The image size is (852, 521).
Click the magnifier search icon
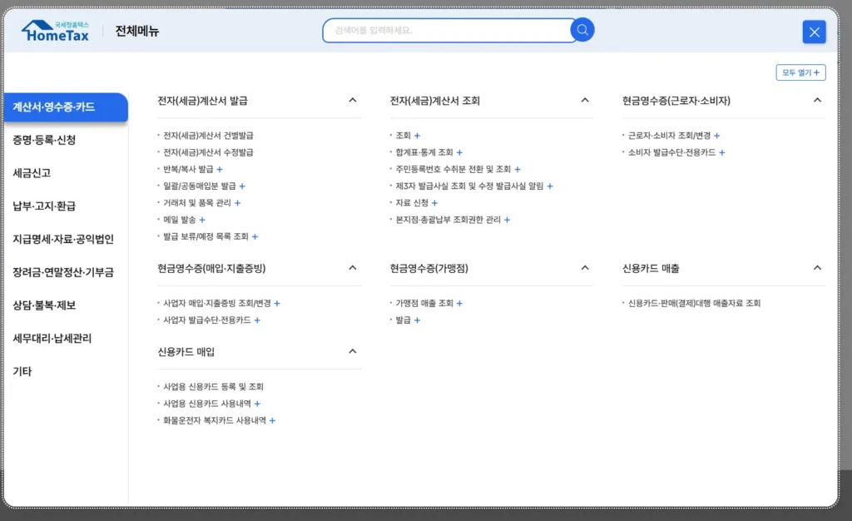point(582,30)
